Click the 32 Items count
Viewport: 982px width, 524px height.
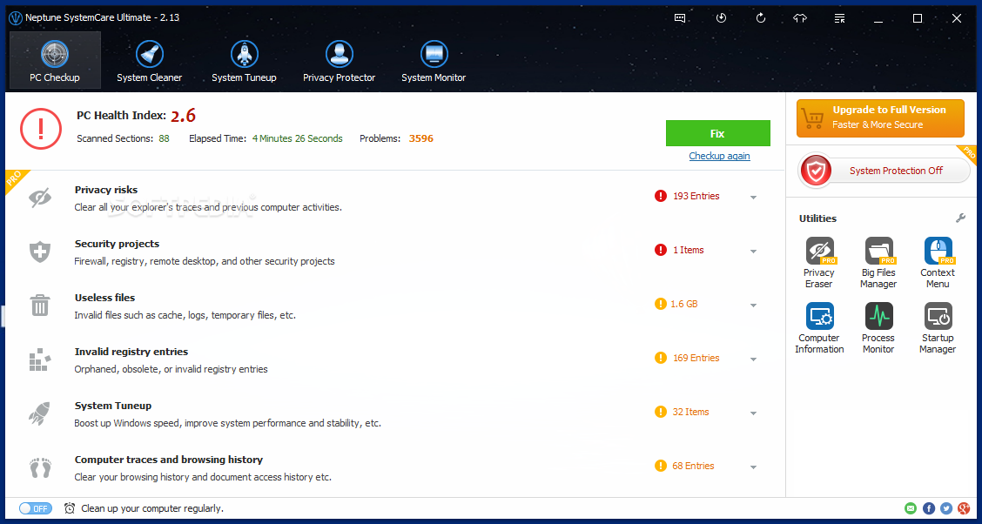[x=690, y=412]
